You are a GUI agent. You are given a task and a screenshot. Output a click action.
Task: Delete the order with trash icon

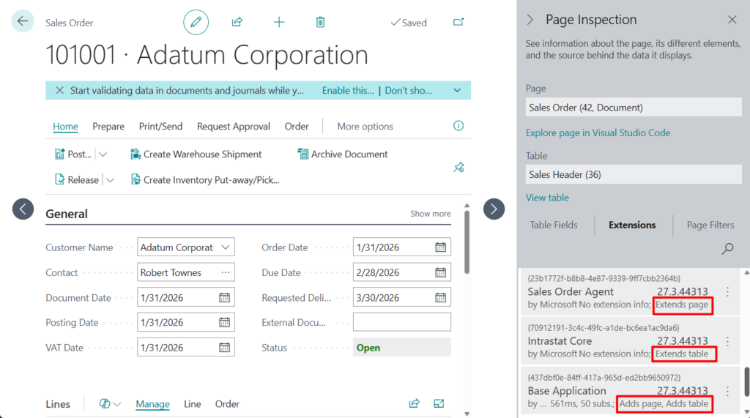tap(320, 22)
